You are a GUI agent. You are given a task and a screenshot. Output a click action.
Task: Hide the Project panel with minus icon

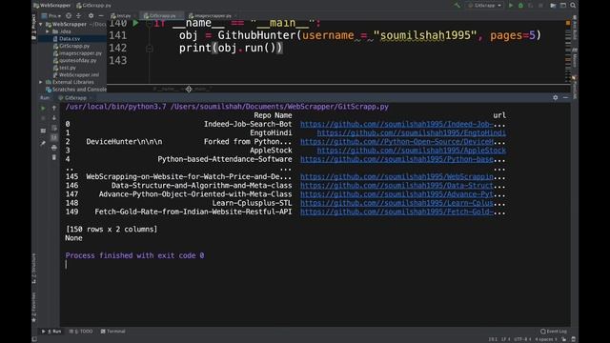click(101, 16)
